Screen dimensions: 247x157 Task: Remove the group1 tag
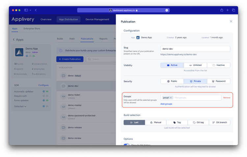pyautogui.click(x=171, y=98)
